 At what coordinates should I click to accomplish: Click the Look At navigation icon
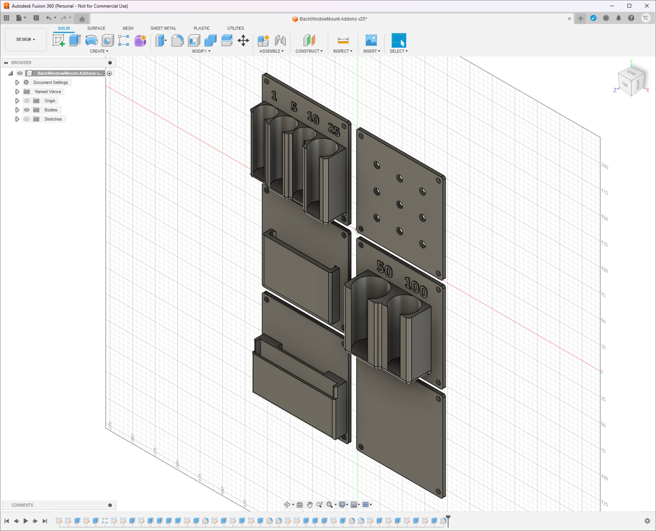coord(300,505)
